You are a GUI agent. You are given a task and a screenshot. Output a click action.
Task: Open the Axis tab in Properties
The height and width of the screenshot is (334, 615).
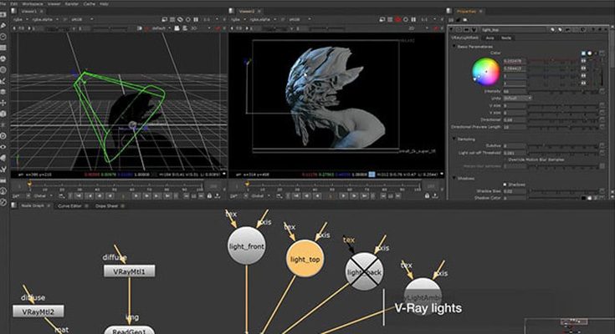489,38
